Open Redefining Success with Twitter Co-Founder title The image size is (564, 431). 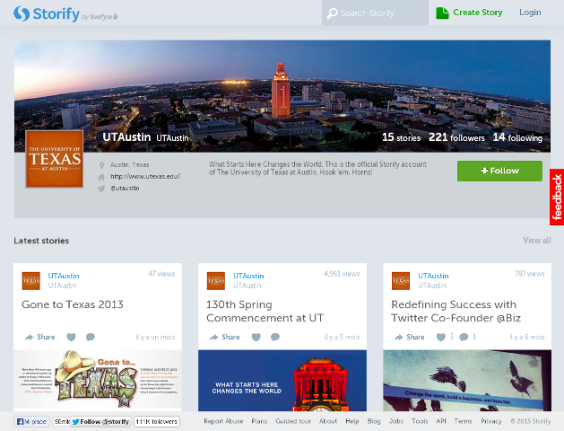tap(456, 312)
